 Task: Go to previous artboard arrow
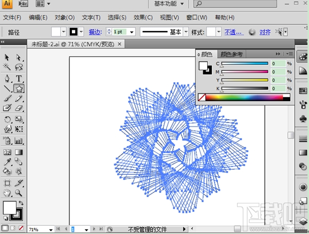pyautogui.click(x=66, y=229)
